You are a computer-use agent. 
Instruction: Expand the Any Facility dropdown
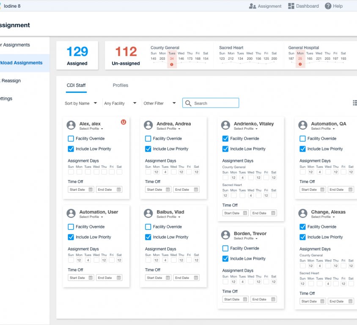pyautogui.click(x=120, y=103)
